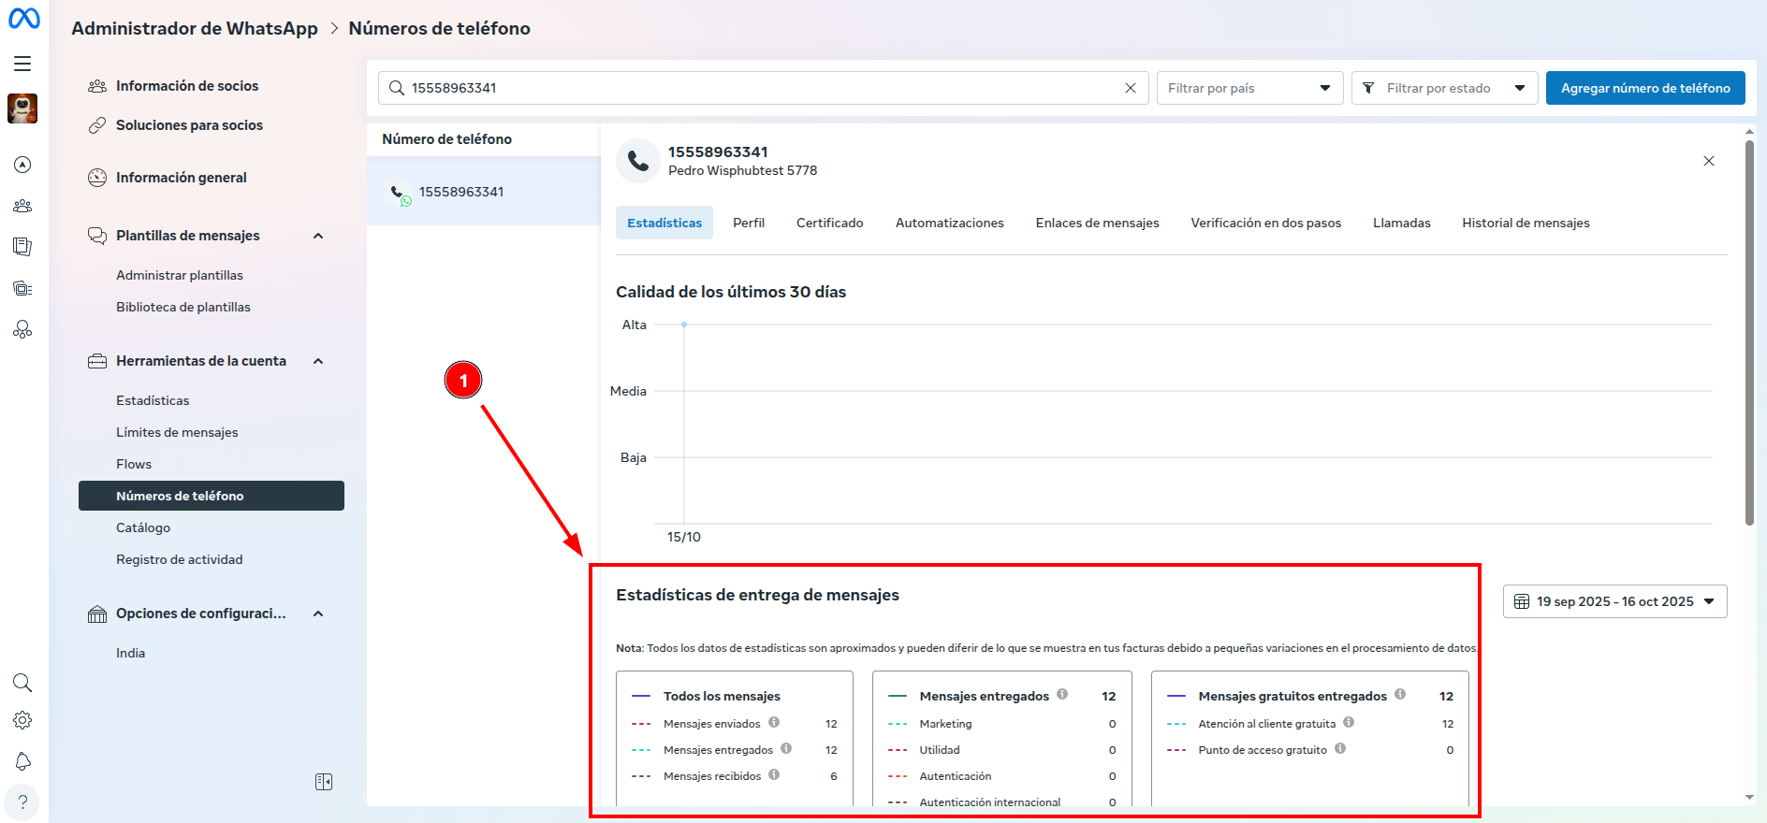Clear the phone number search text

click(x=1130, y=88)
